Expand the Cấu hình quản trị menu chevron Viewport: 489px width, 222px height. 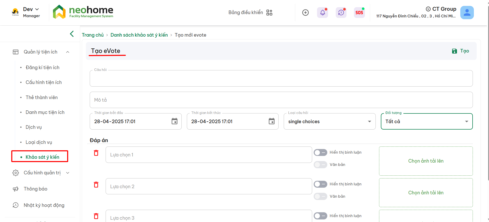pos(68,173)
